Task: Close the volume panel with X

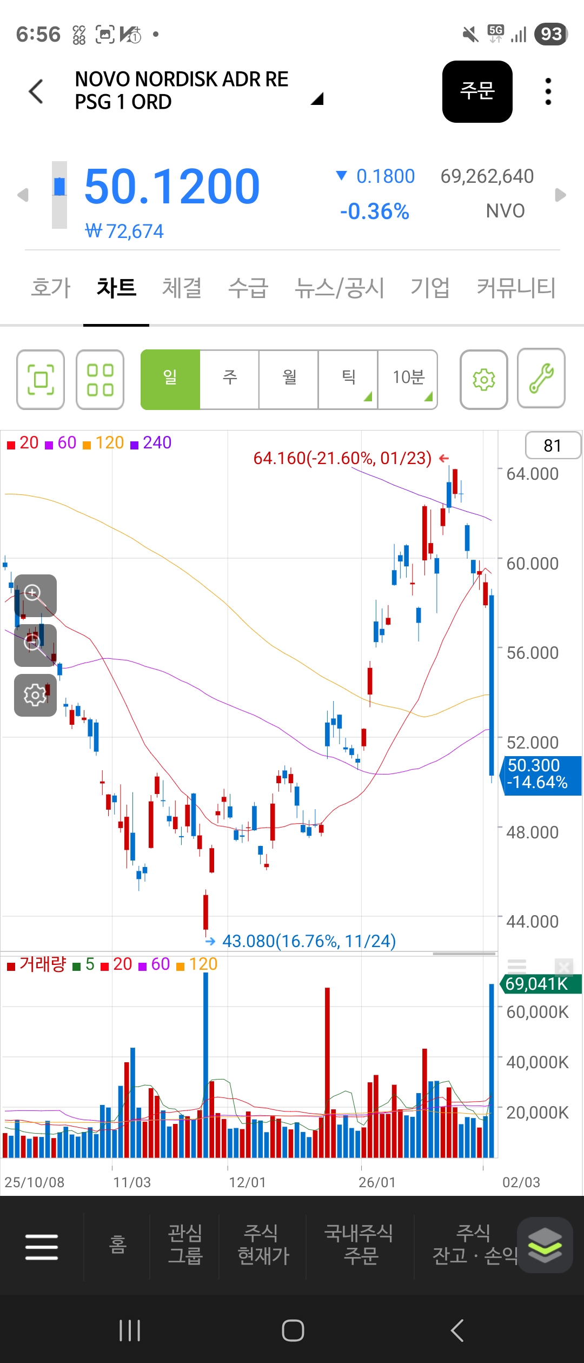Action: point(564,967)
